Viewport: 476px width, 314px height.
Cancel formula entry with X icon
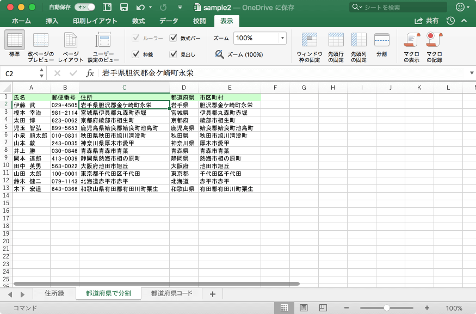[x=57, y=73]
